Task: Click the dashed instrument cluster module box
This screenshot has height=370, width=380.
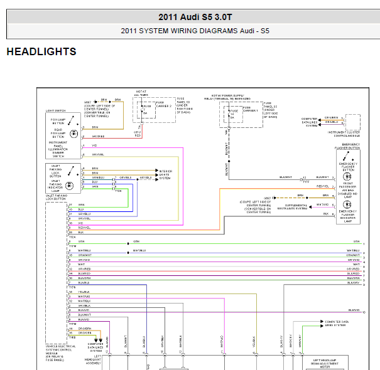Action: [353, 122]
